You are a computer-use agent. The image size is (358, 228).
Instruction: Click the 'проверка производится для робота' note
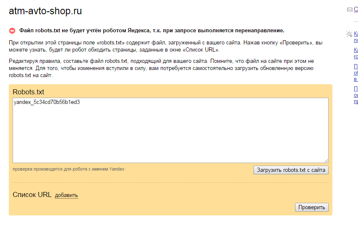click(x=68, y=169)
